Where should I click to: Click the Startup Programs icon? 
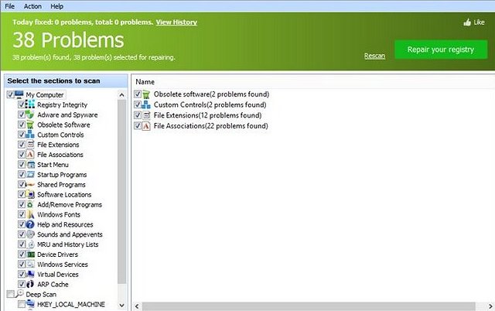tap(31, 175)
